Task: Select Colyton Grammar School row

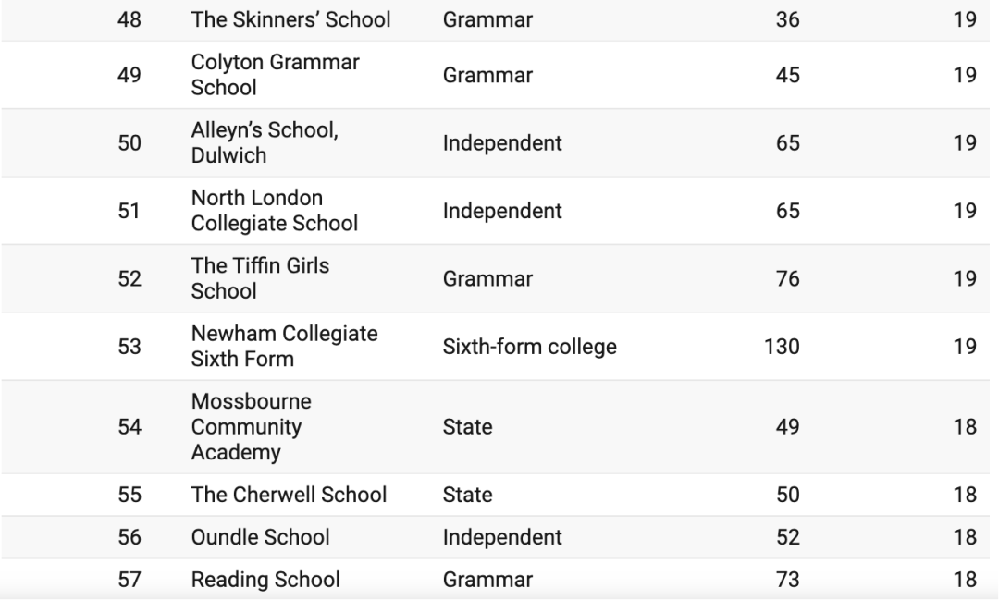Action: (x=276, y=75)
